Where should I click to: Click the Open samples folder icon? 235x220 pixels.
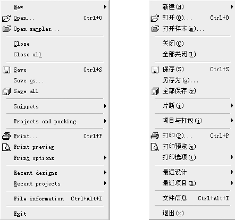(6, 29)
